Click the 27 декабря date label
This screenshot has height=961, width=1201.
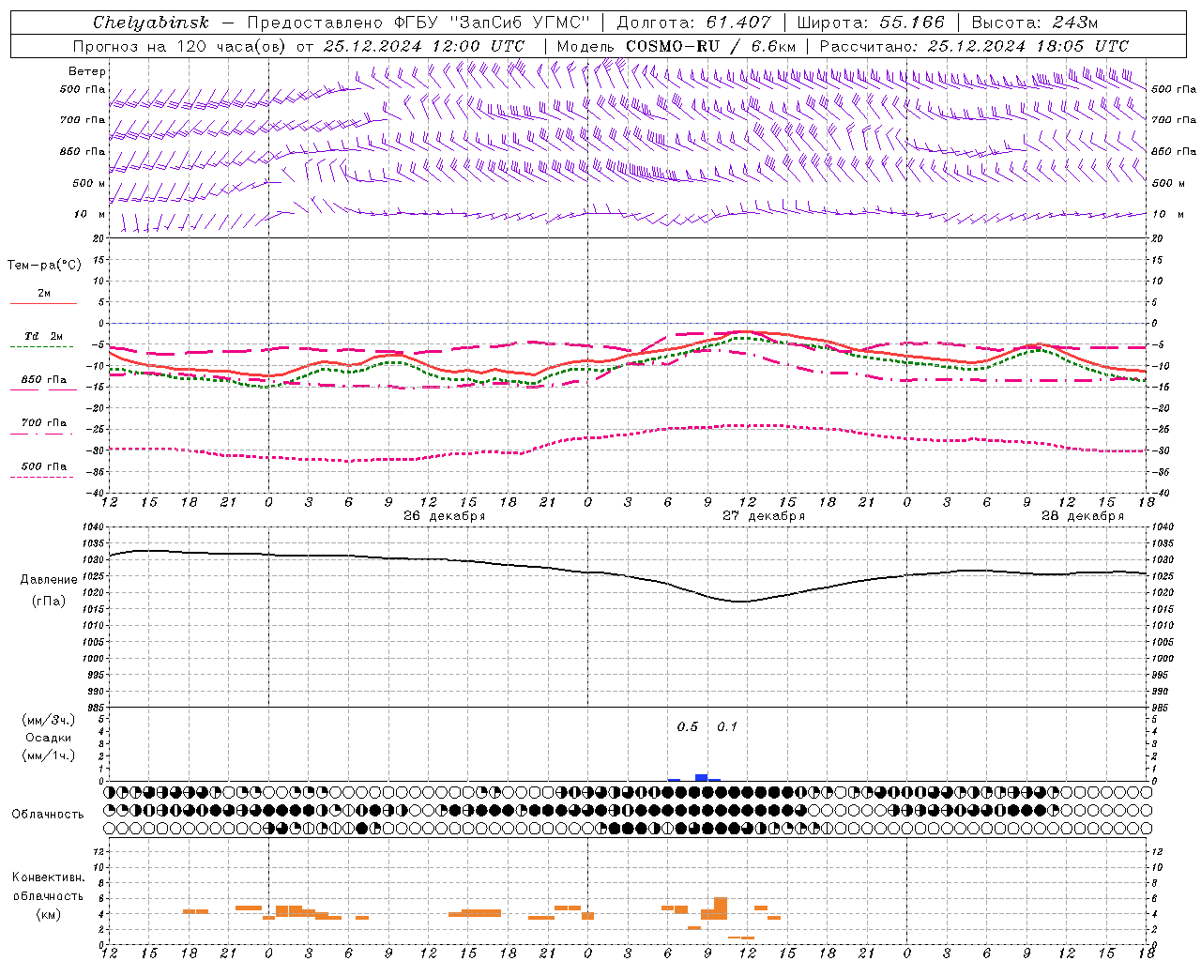click(x=764, y=516)
